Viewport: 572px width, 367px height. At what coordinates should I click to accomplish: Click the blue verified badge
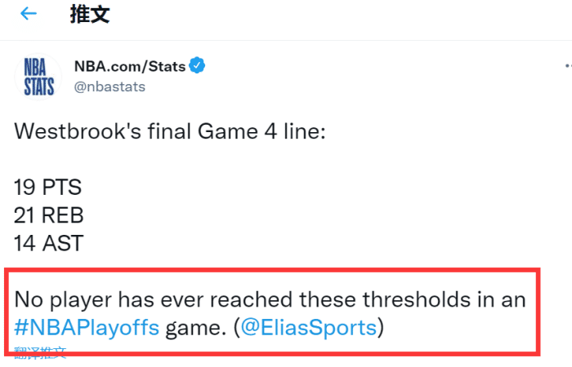click(x=197, y=65)
